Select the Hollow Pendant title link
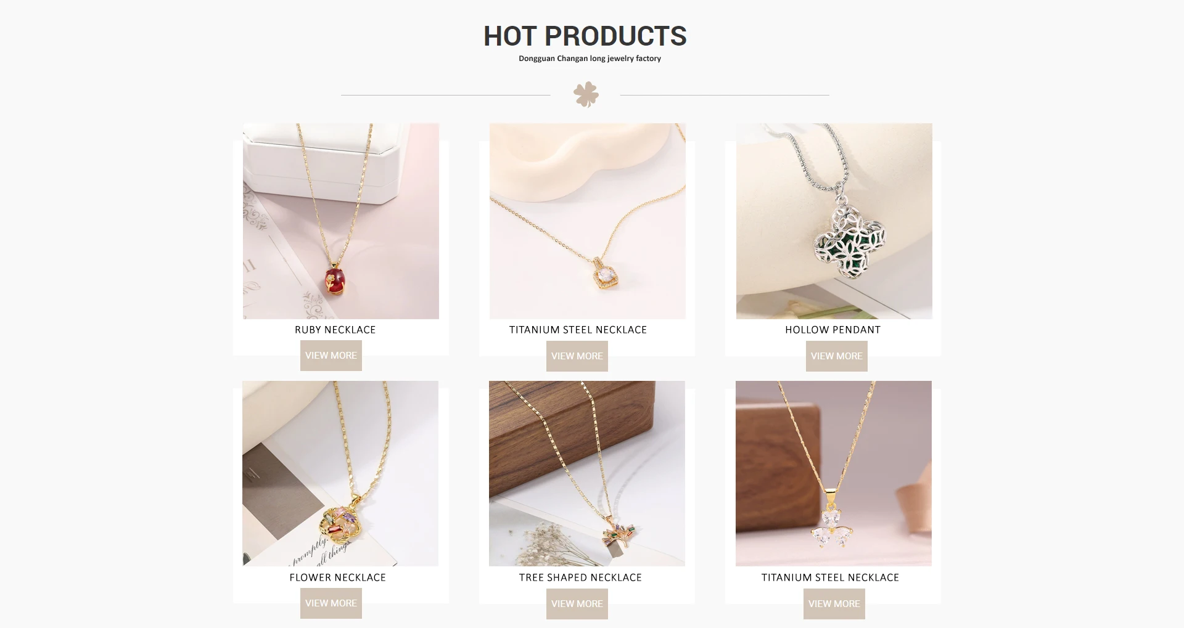This screenshot has height=628, width=1184. 833,330
